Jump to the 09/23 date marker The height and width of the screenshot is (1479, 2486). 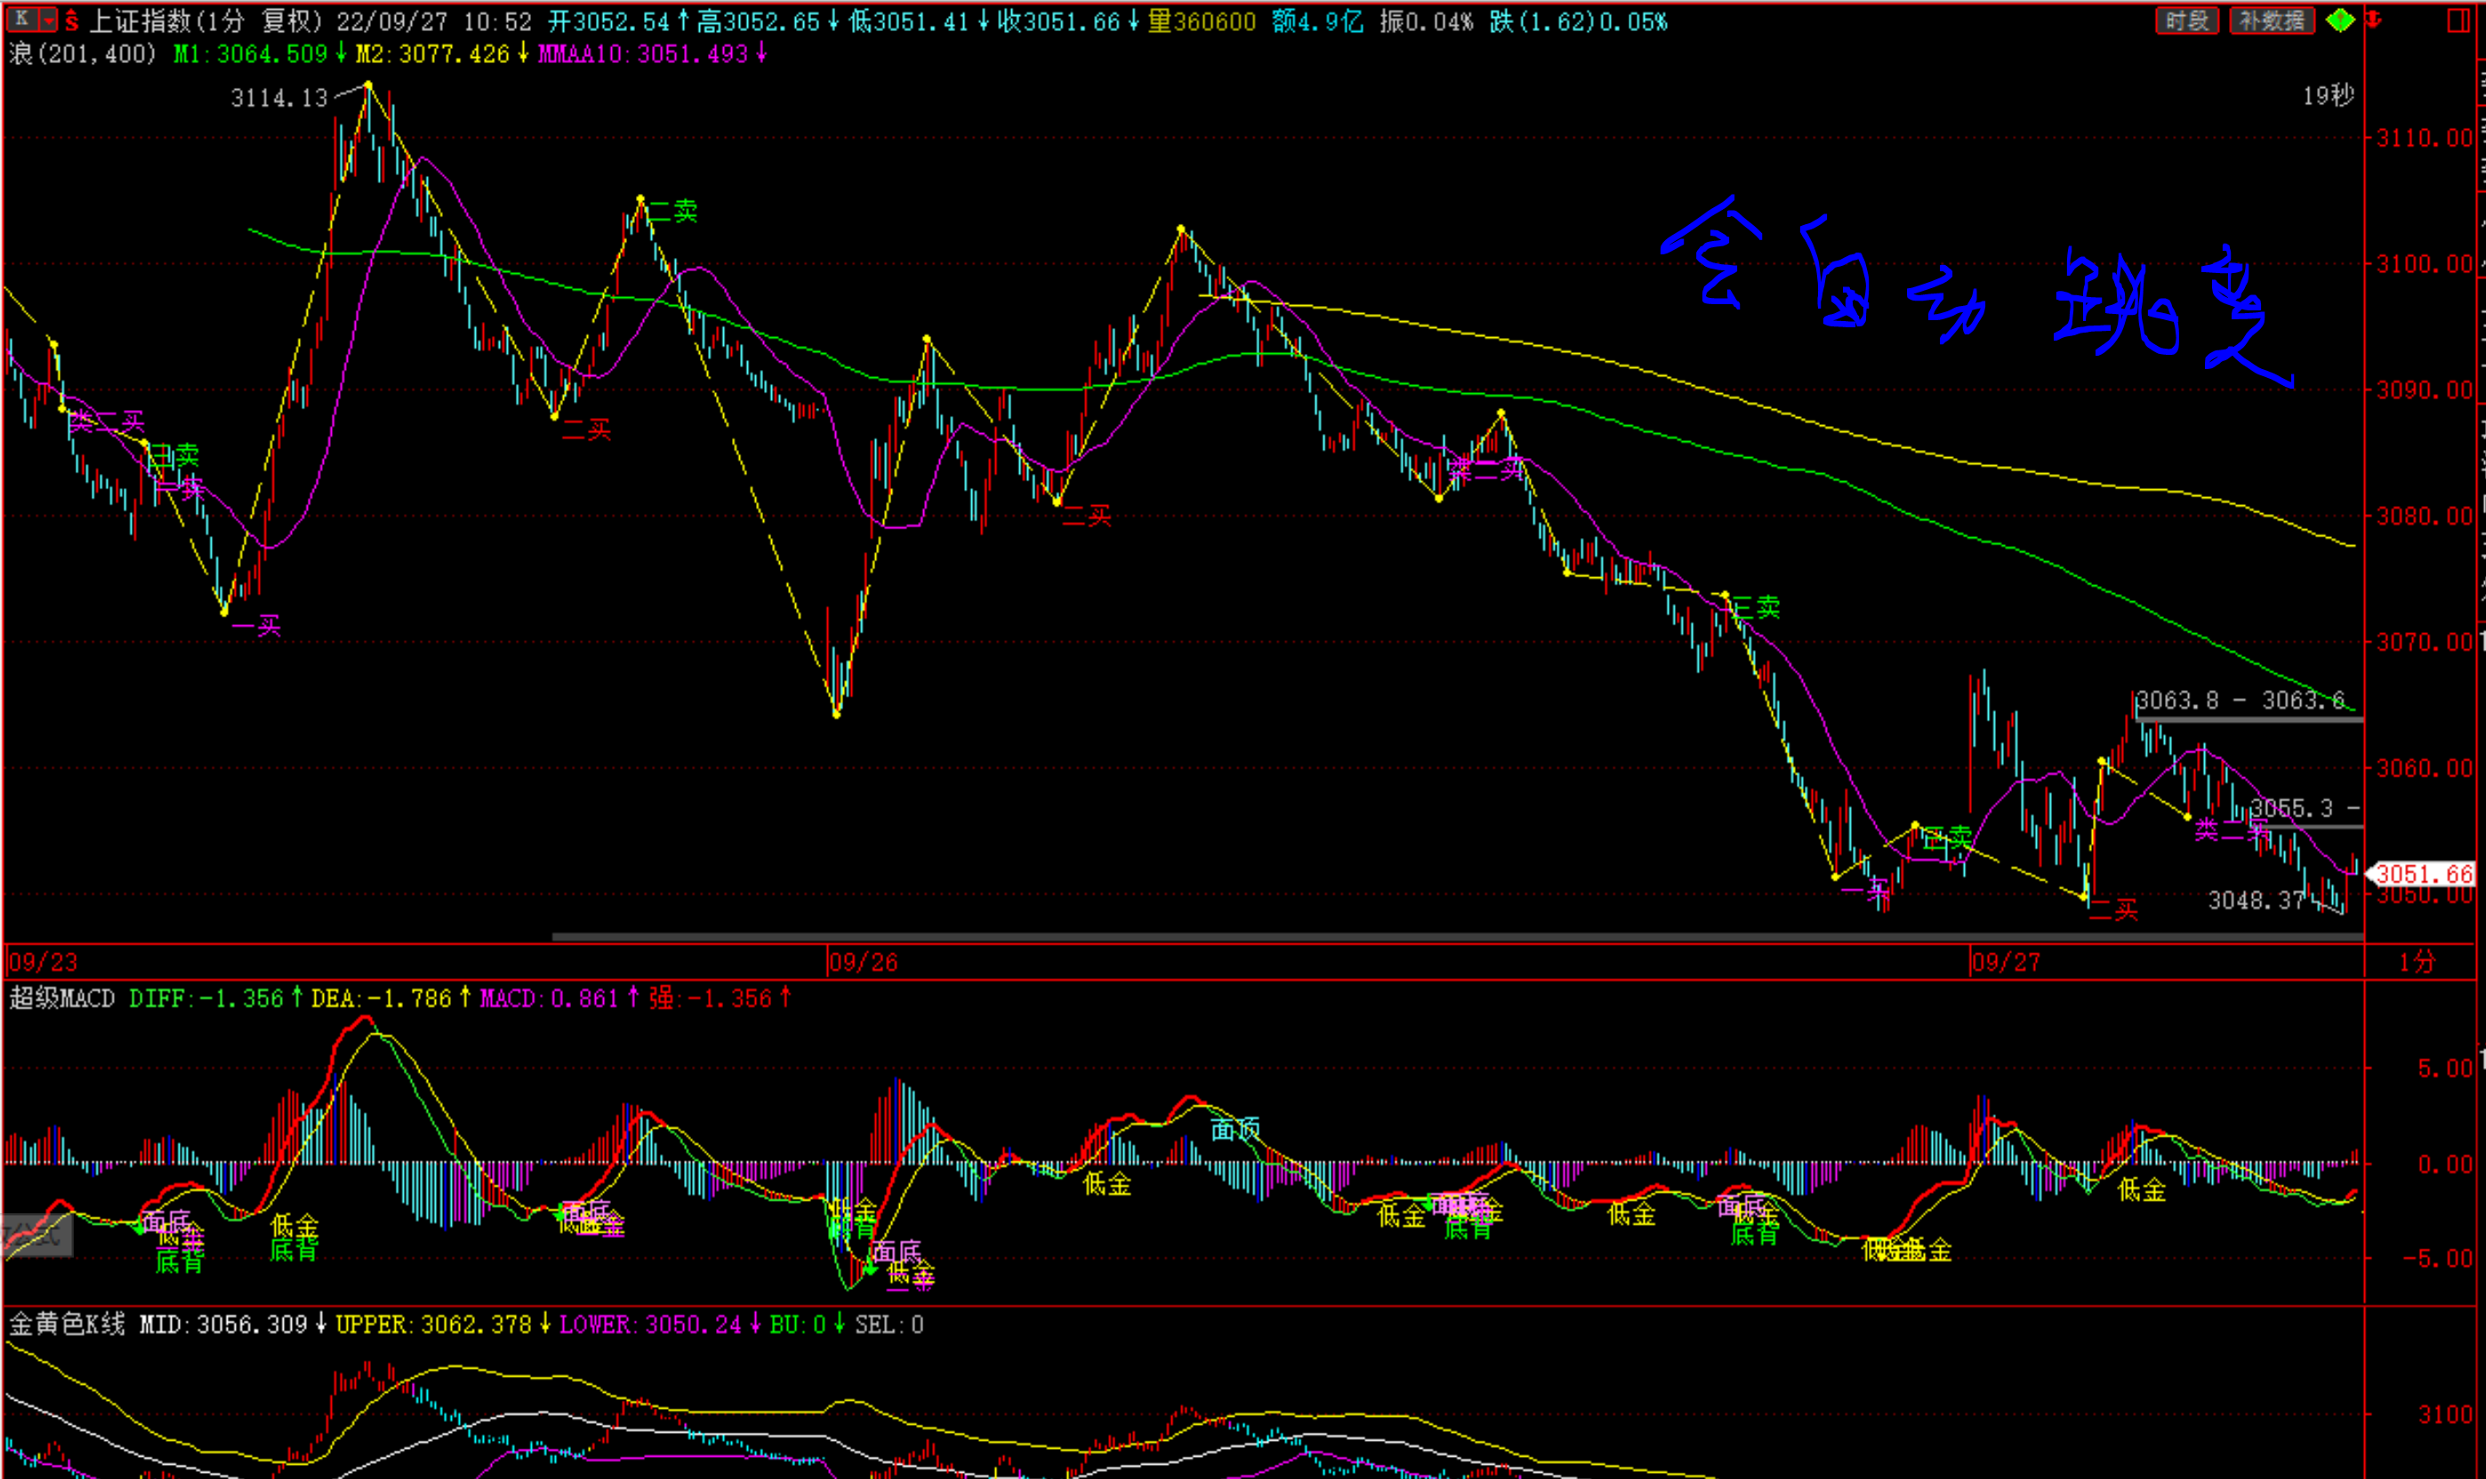[42, 963]
